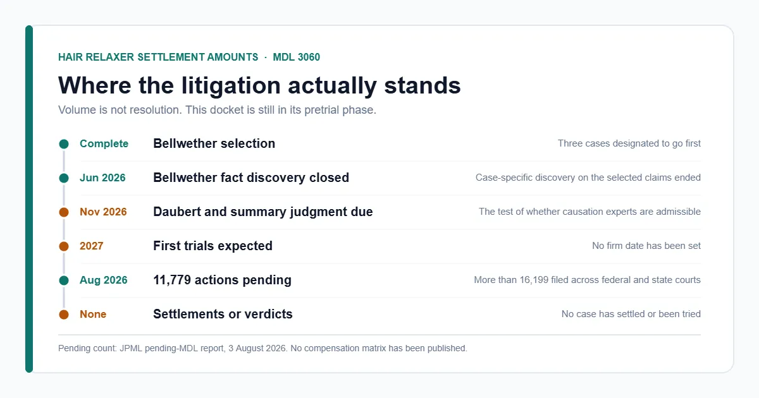The width and height of the screenshot is (759, 398).
Task: Click the Complete status label
Action: pyautogui.click(x=104, y=143)
